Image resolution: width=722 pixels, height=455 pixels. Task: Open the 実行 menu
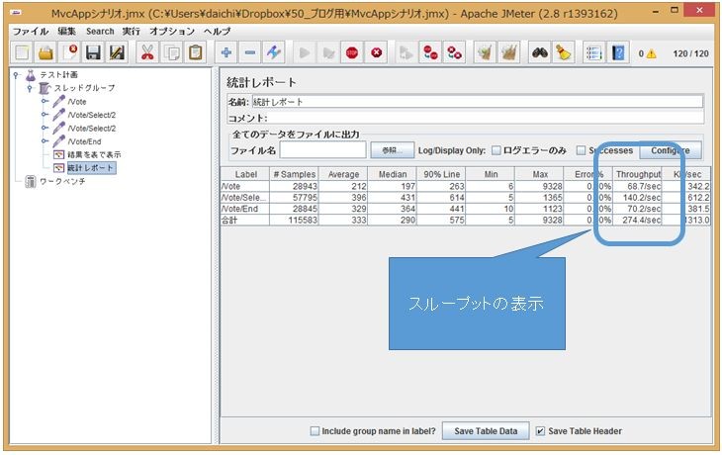click(132, 32)
